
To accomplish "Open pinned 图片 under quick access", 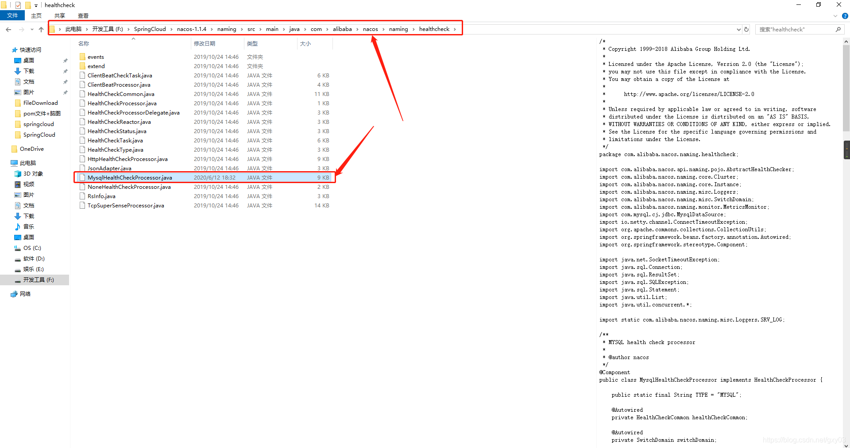I will pos(29,92).
